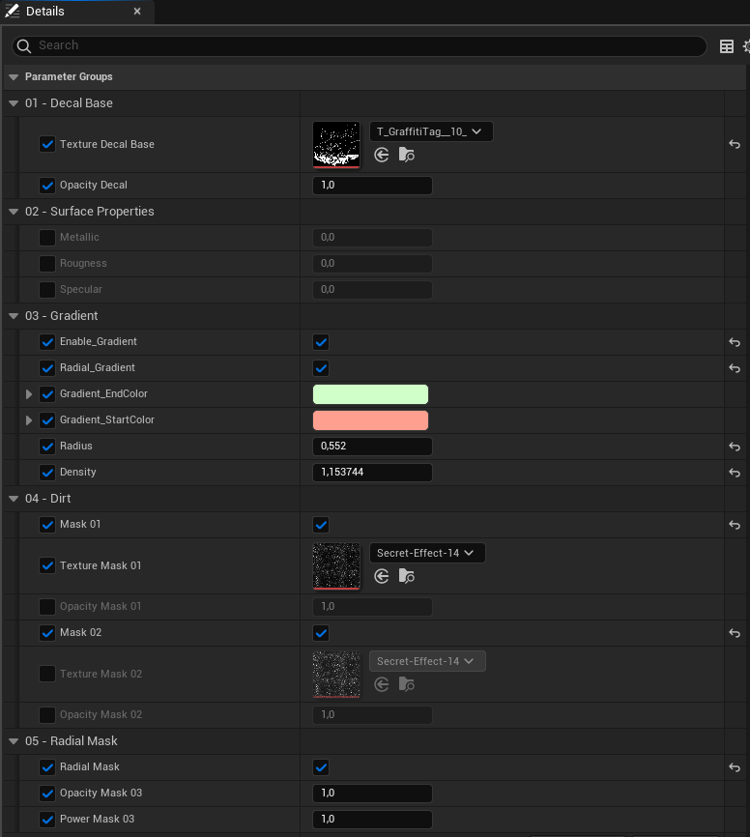
Task: Open the T_GraffitiTag__10_ texture dropdown
Action: pos(431,131)
